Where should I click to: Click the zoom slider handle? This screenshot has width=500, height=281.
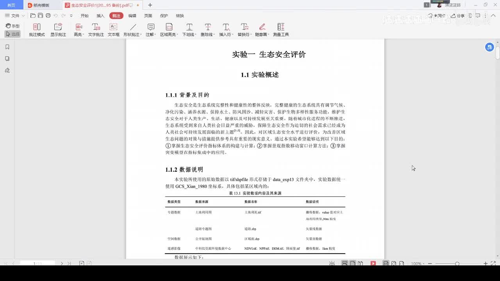click(457, 264)
